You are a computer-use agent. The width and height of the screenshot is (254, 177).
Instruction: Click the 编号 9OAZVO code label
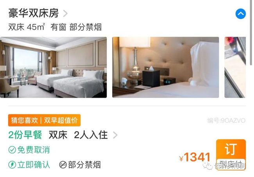point(226,121)
